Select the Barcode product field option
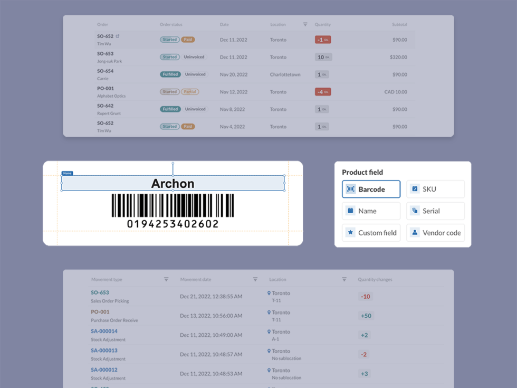517x388 pixels. point(371,188)
